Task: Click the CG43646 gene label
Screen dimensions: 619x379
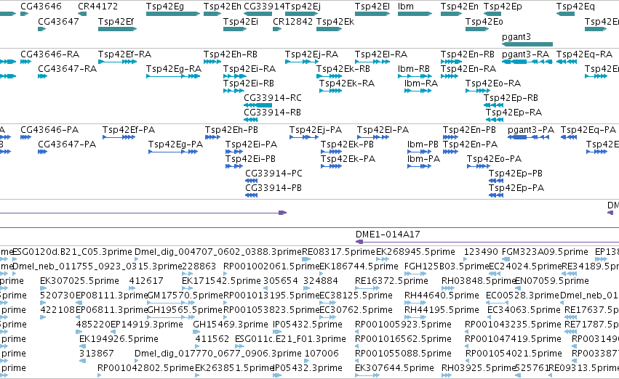Action: (41, 7)
